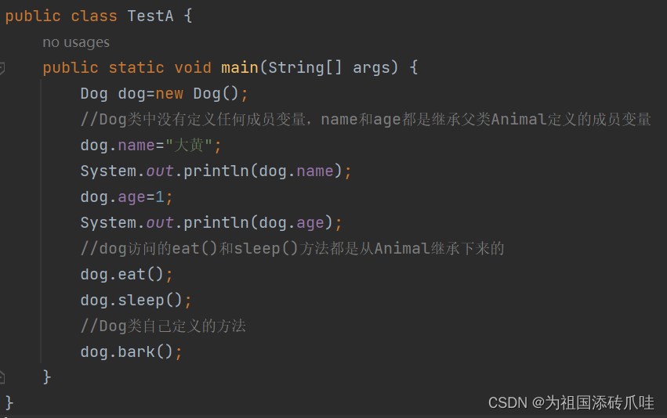Screen dimensions: 667x418
Task: Click the dog.sleep() method call
Action: 136,301
